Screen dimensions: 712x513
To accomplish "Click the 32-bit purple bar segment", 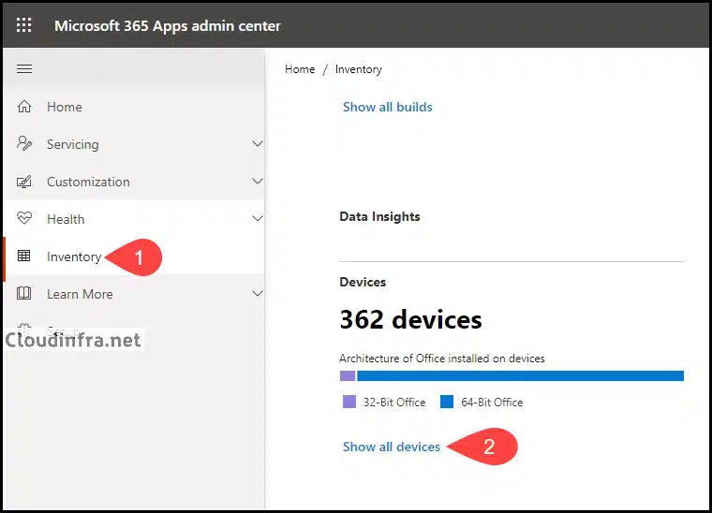I will pyautogui.click(x=348, y=375).
